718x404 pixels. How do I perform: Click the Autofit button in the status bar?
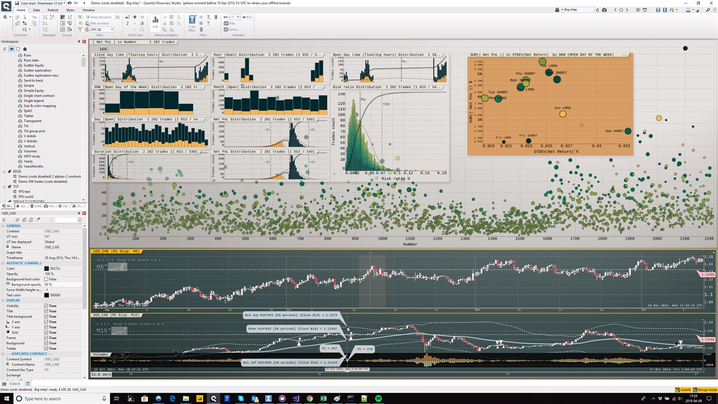[684, 390]
